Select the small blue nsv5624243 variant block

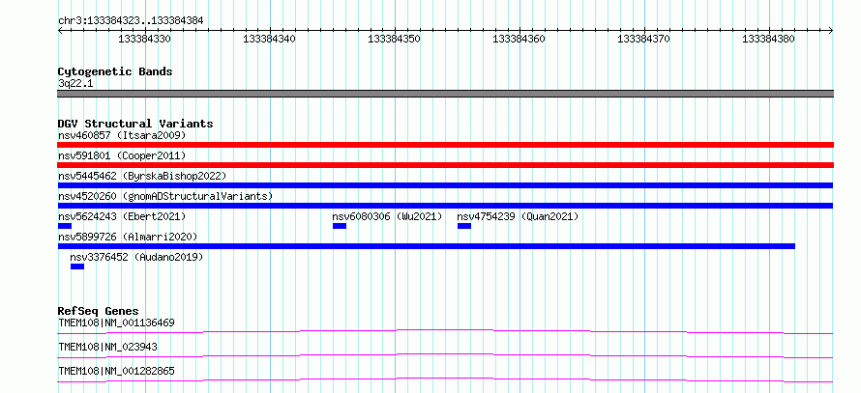click(x=65, y=226)
